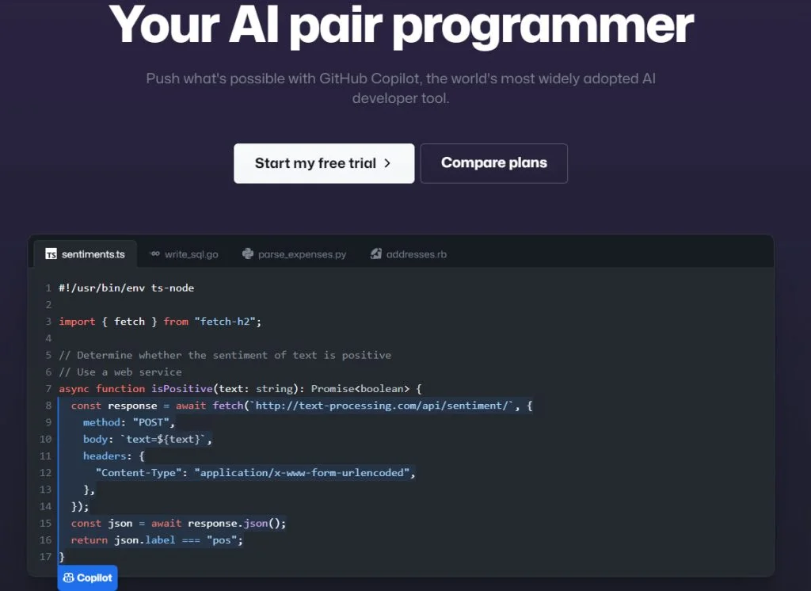
Task: Click the import line with "fetch-h2"
Action: tap(160, 322)
